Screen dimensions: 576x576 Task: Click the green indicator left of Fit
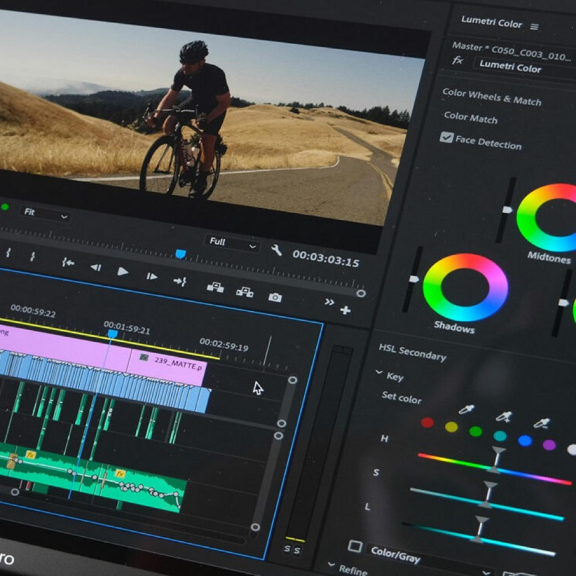5,207
